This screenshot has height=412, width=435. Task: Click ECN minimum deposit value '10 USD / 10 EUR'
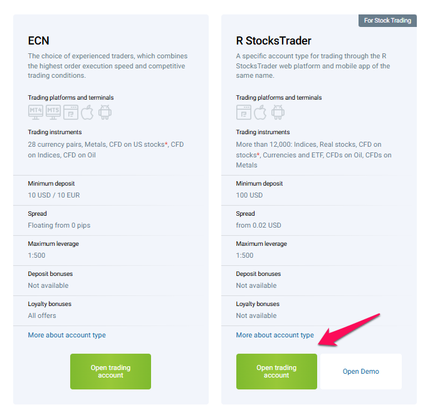pyautogui.click(x=54, y=195)
